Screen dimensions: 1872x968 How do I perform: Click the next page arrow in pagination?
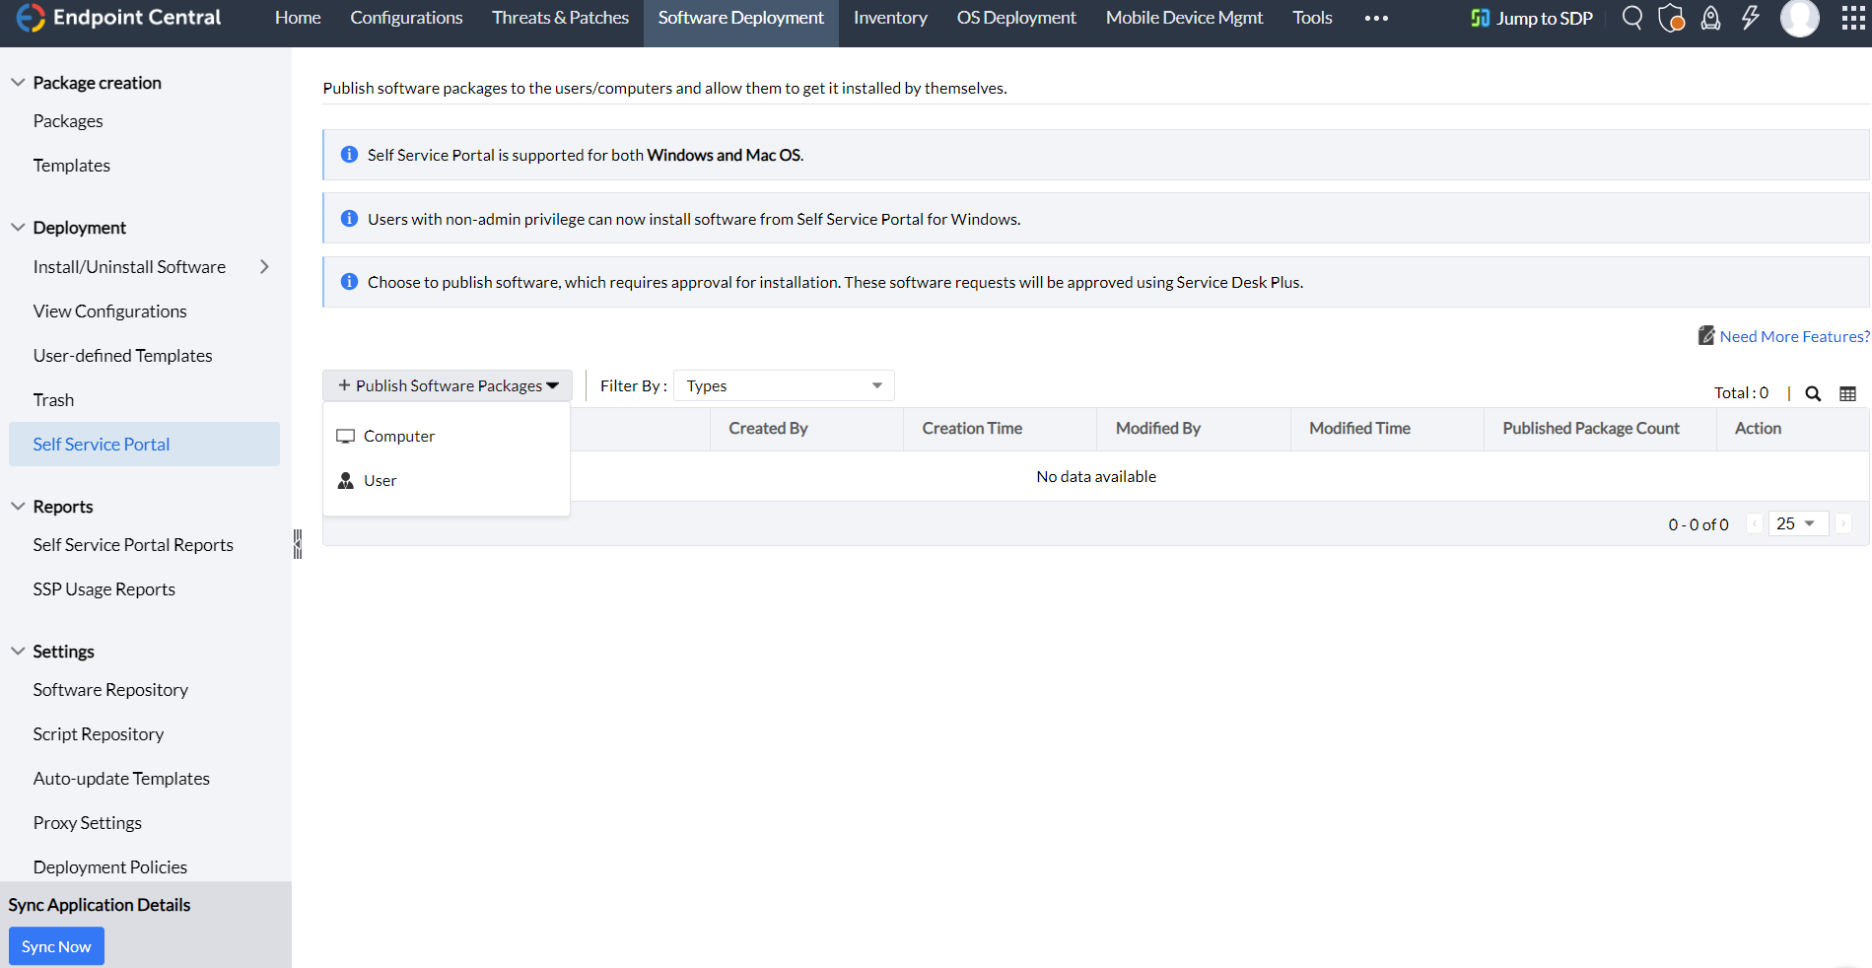coord(1843,523)
